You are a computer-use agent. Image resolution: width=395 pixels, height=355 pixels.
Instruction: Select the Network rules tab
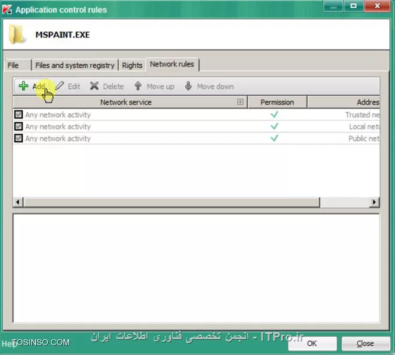(x=172, y=64)
